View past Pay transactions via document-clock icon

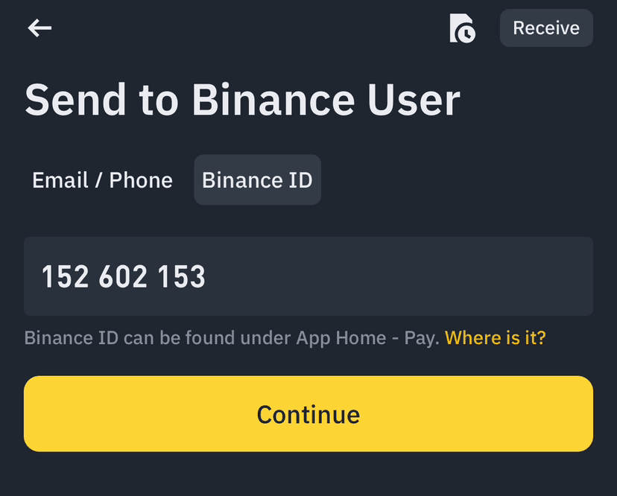pyautogui.click(x=462, y=28)
